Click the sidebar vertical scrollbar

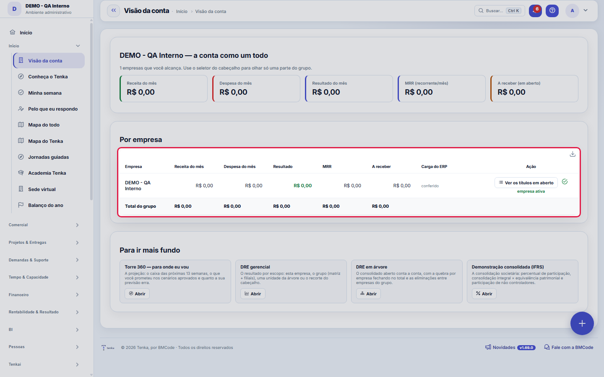click(91, 111)
